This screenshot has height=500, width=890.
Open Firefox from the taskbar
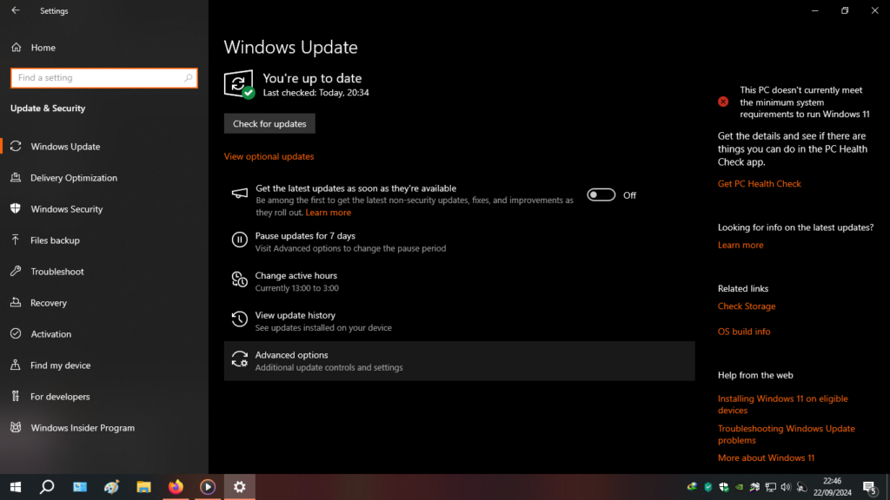click(x=176, y=487)
